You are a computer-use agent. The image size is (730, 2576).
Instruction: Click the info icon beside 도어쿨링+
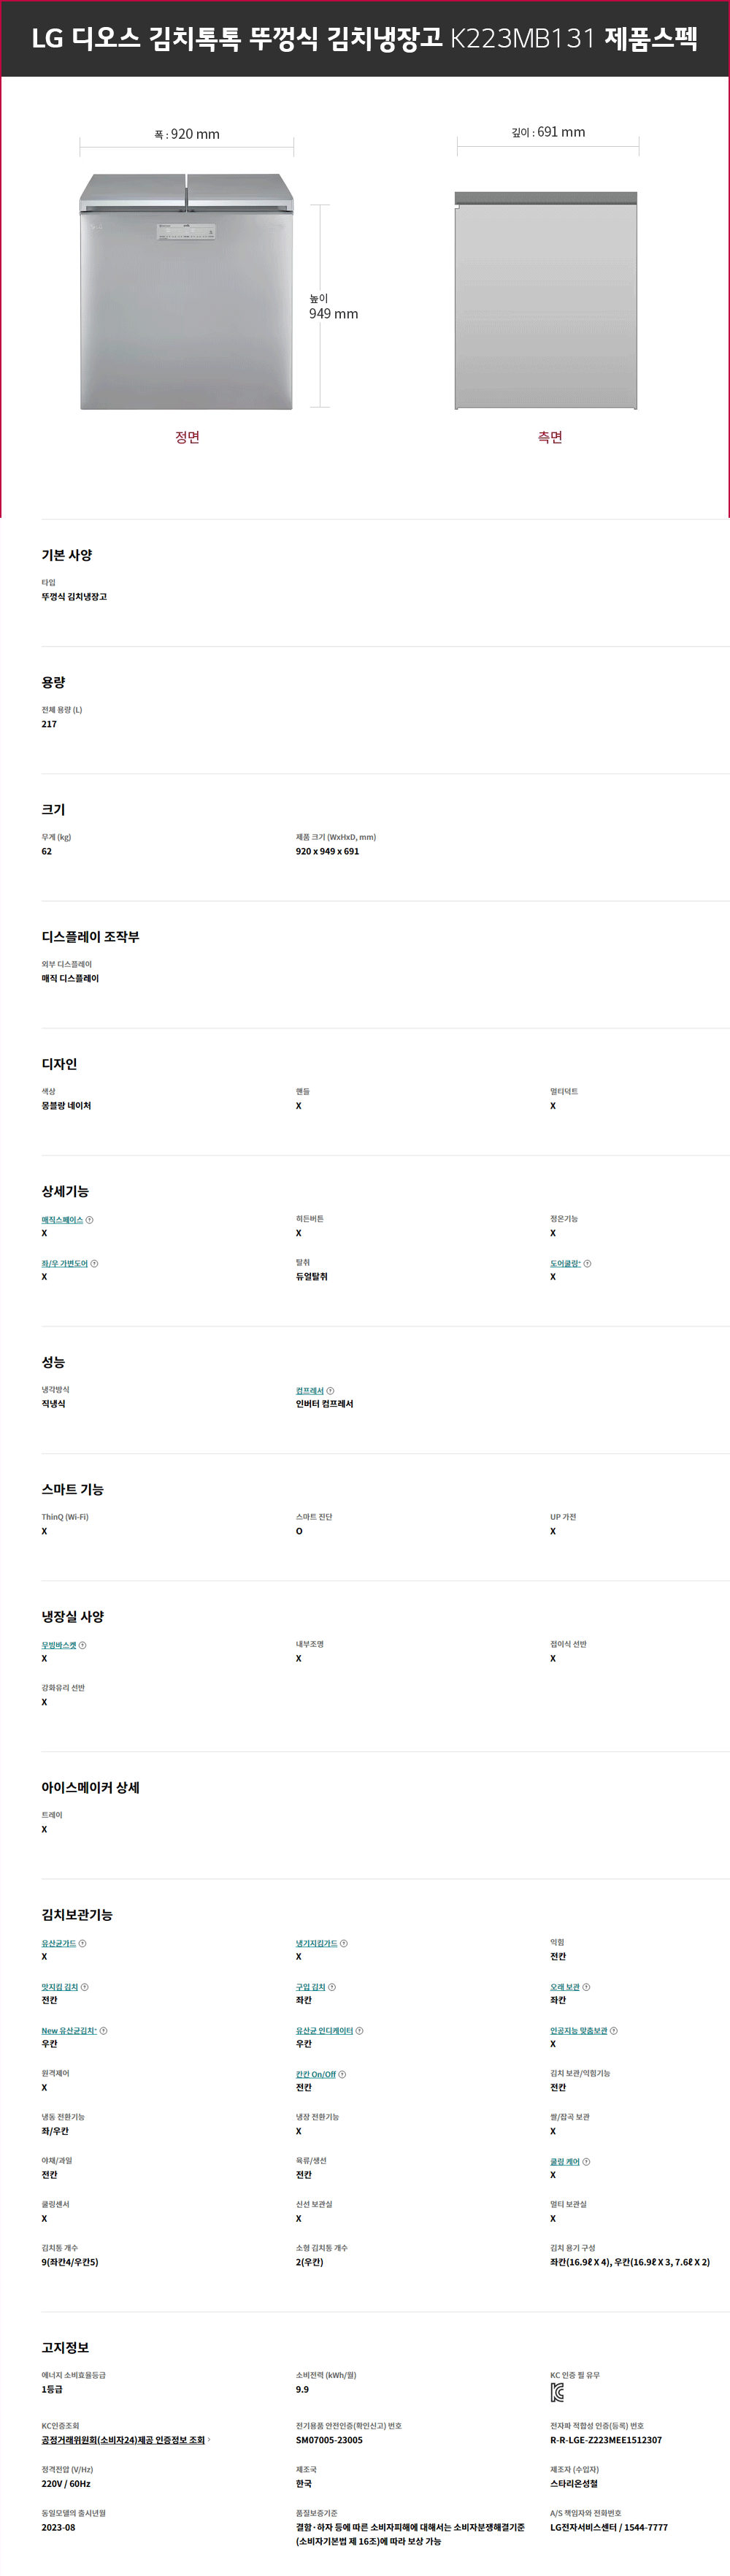click(x=587, y=1264)
